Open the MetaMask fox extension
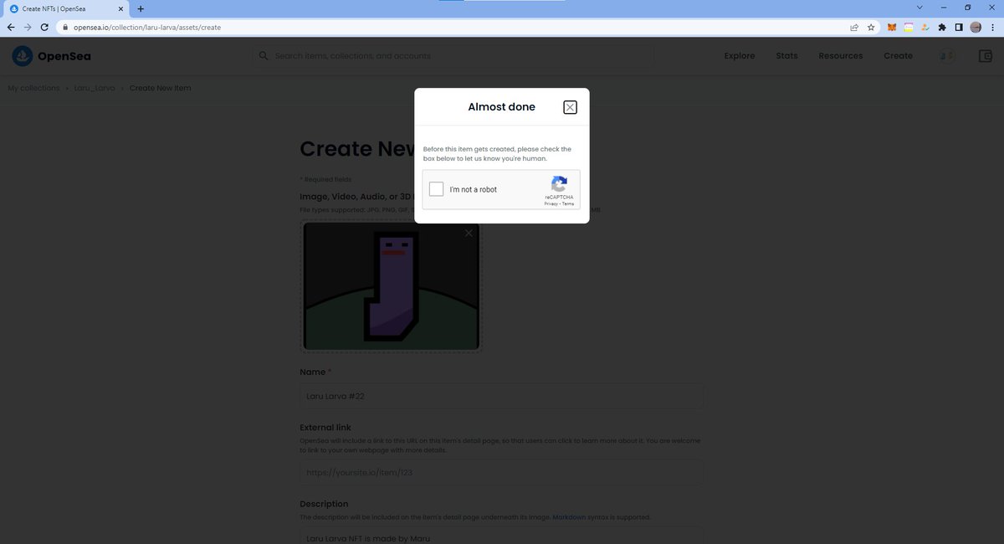1004x544 pixels. (891, 27)
